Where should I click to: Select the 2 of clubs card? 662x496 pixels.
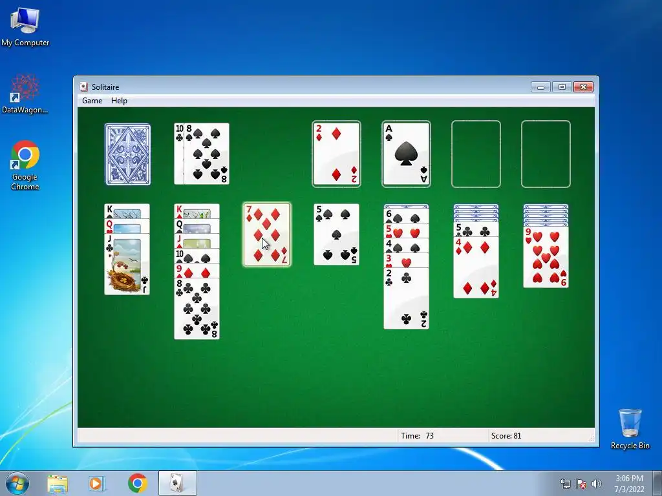[x=406, y=298]
